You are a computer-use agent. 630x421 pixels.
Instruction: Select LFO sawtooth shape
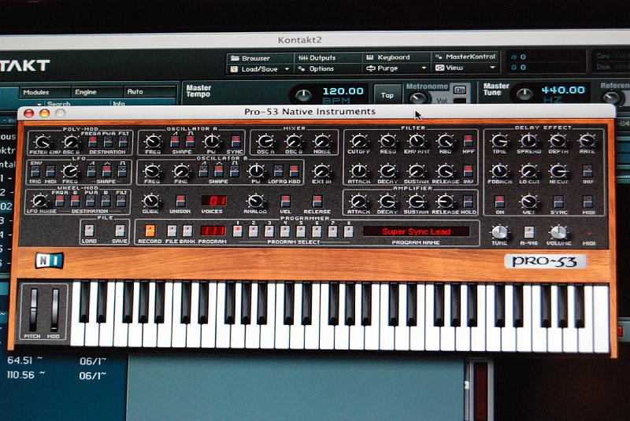coord(91,172)
